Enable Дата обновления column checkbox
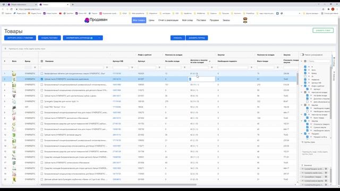Image resolution: width=340 pixels, height=191 pixels. [307, 102]
